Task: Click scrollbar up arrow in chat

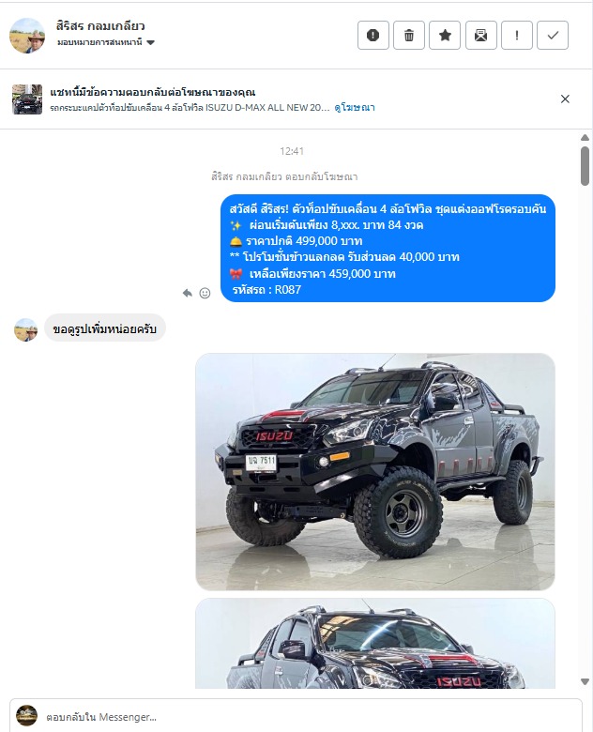Action: (x=585, y=138)
